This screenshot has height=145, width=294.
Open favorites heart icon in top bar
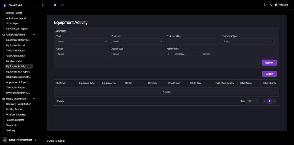tap(62, 5)
